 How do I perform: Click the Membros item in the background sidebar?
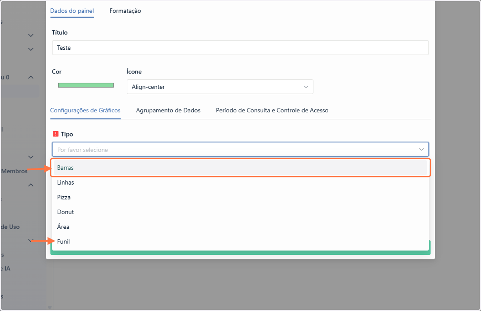click(x=14, y=171)
